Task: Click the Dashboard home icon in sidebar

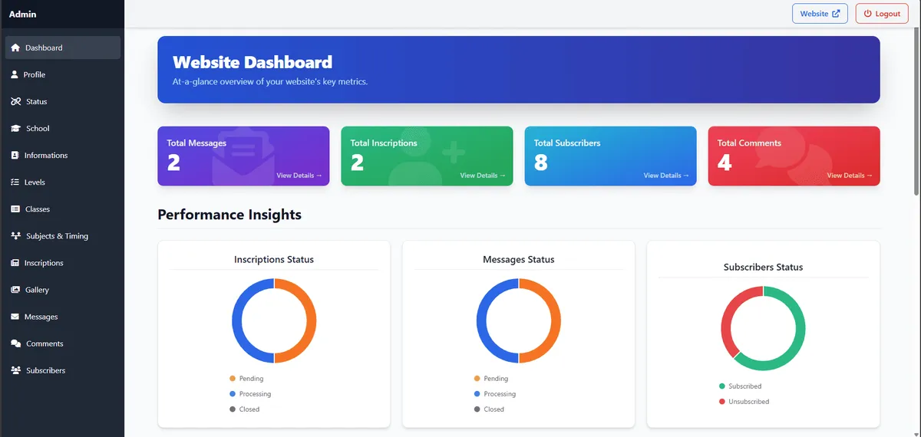Action: [x=15, y=48]
